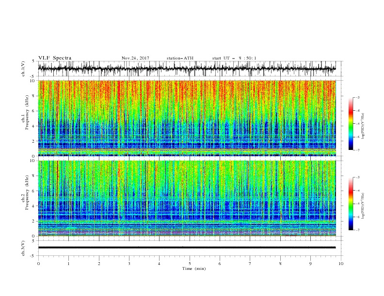The height and width of the screenshot is (296, 384).
Task: Click the "VLF Spectra" plot title
Action: point(55,58)
